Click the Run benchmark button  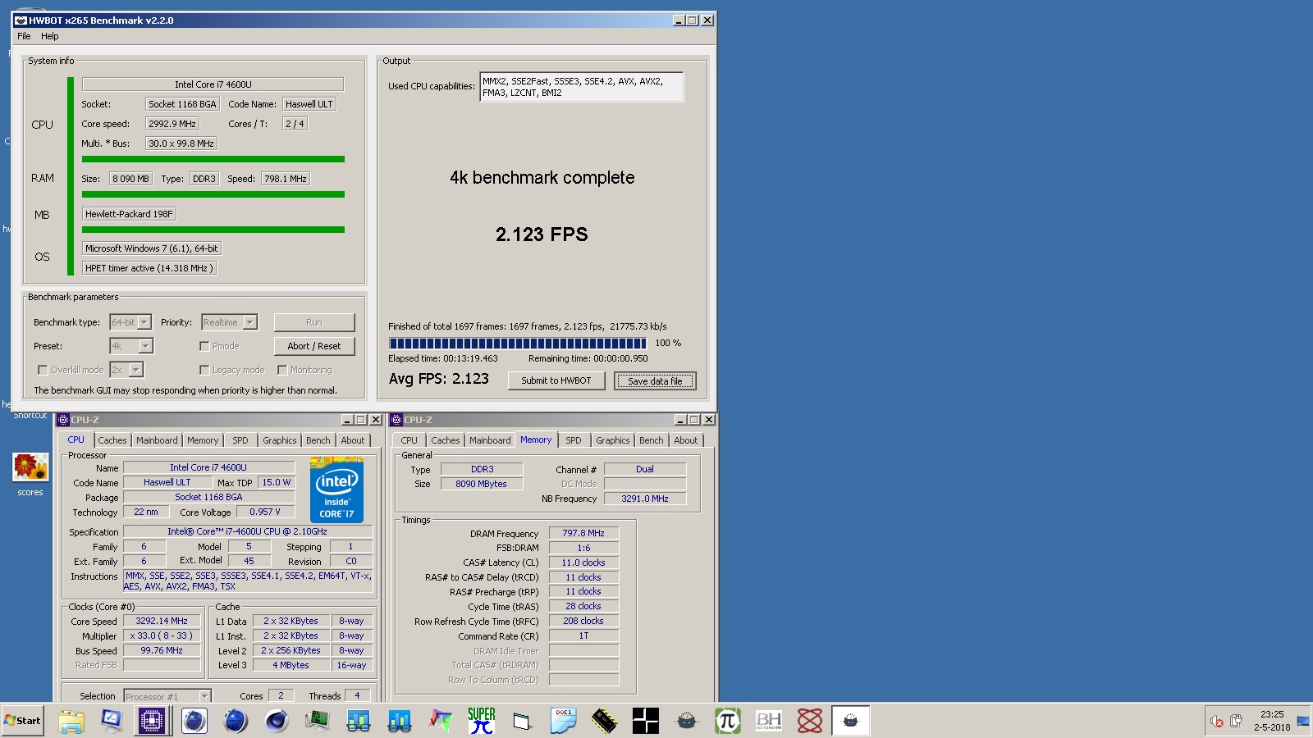click(x=314, y=322)
